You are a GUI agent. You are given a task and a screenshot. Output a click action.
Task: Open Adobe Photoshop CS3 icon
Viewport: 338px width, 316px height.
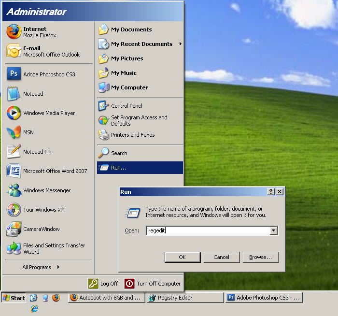tap(14, 74)
